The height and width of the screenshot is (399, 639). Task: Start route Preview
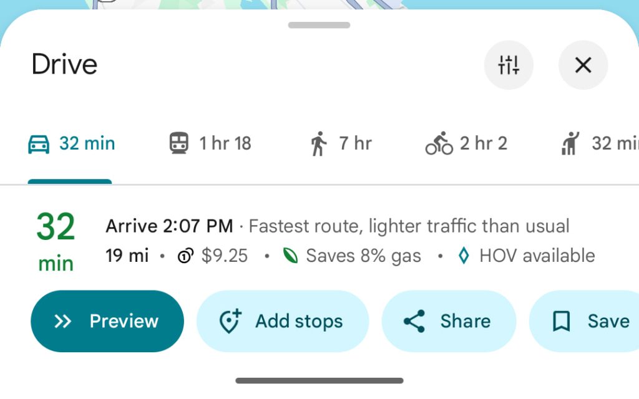107,321
